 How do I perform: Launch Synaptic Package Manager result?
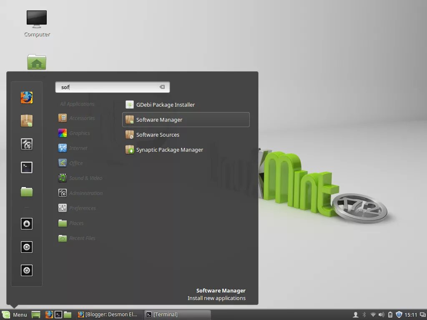coord(186,150)
